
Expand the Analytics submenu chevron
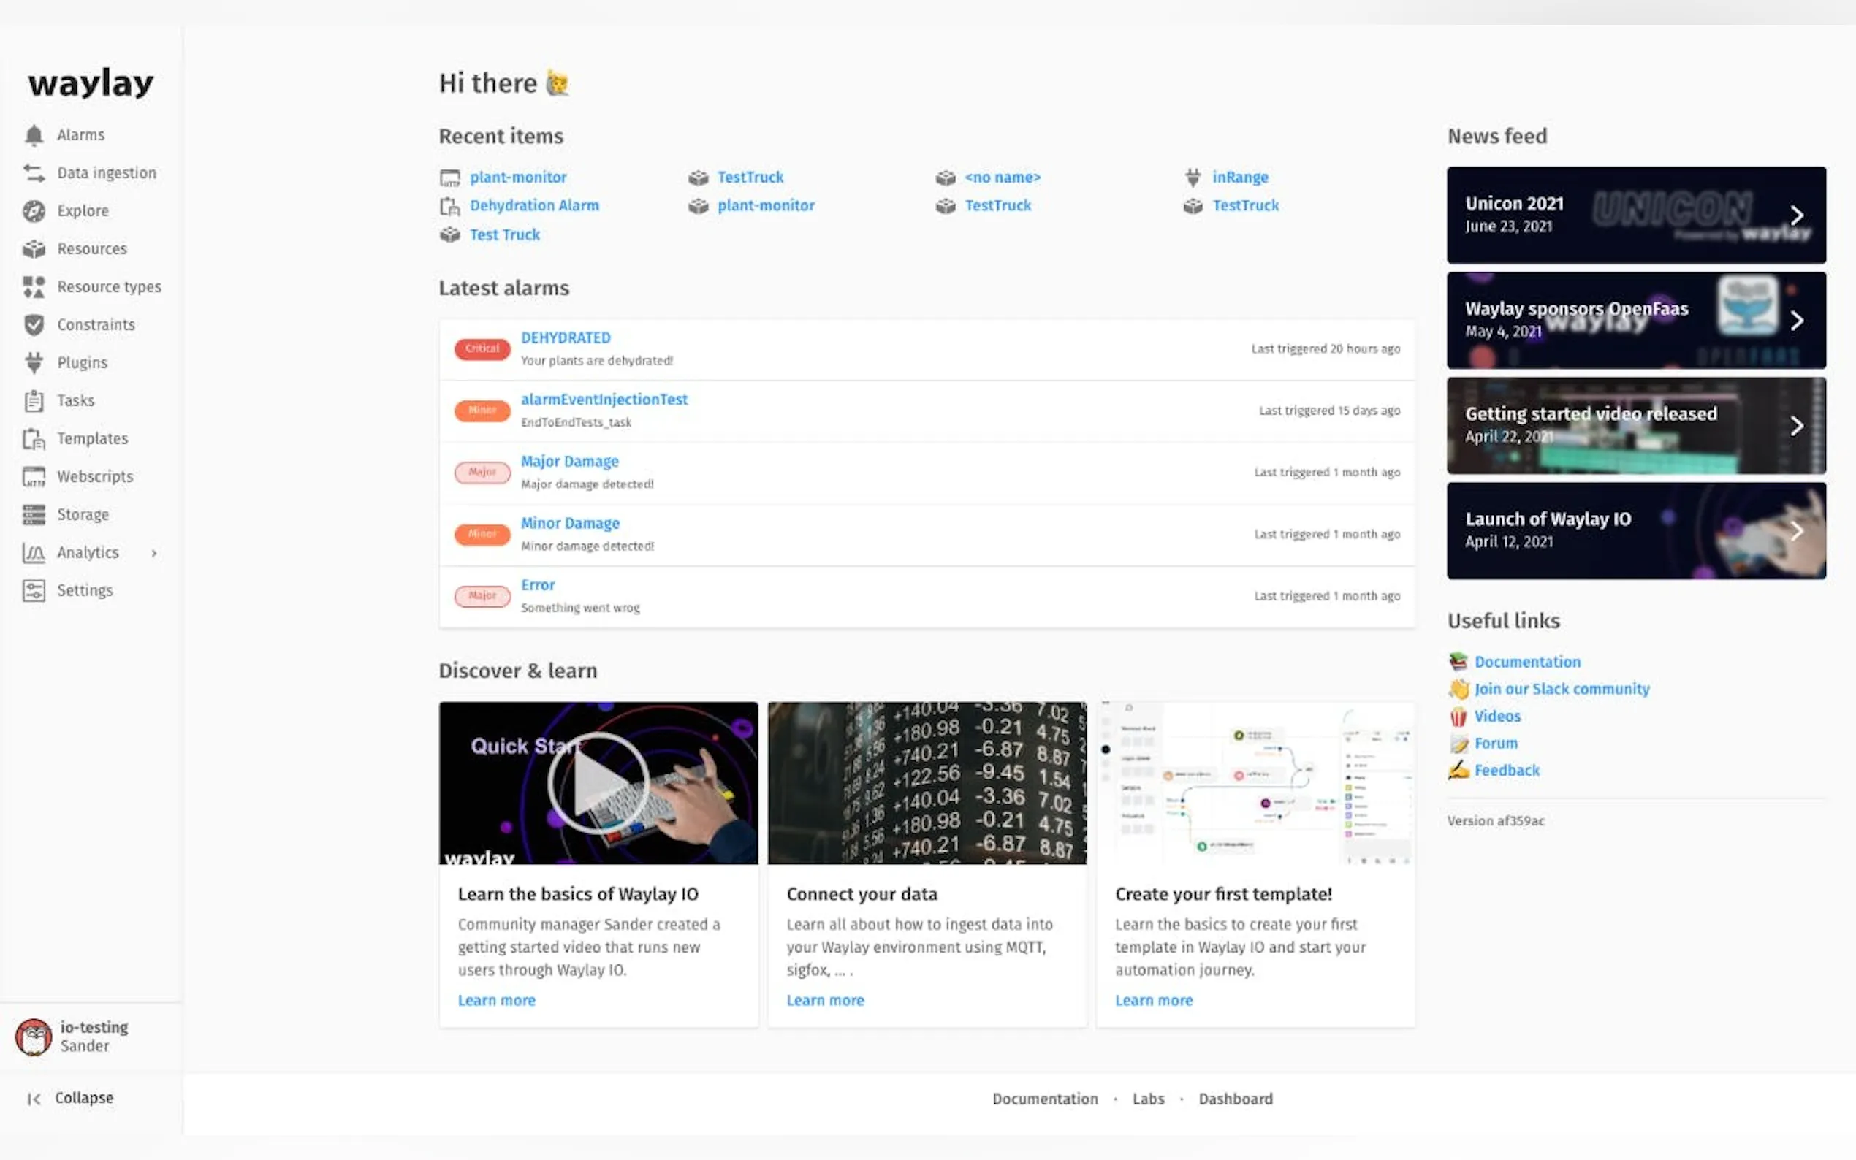(154, 553)
